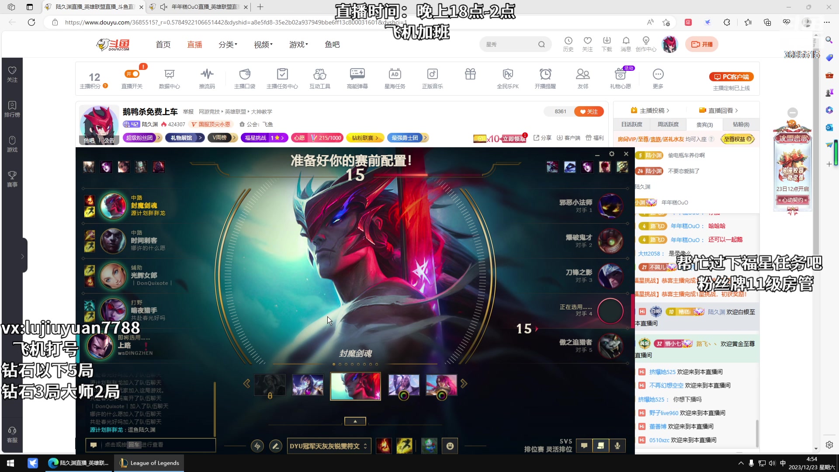Open the ward skin selector icon
The width and height of the screenshot is (839, 472).
[429, 446]
